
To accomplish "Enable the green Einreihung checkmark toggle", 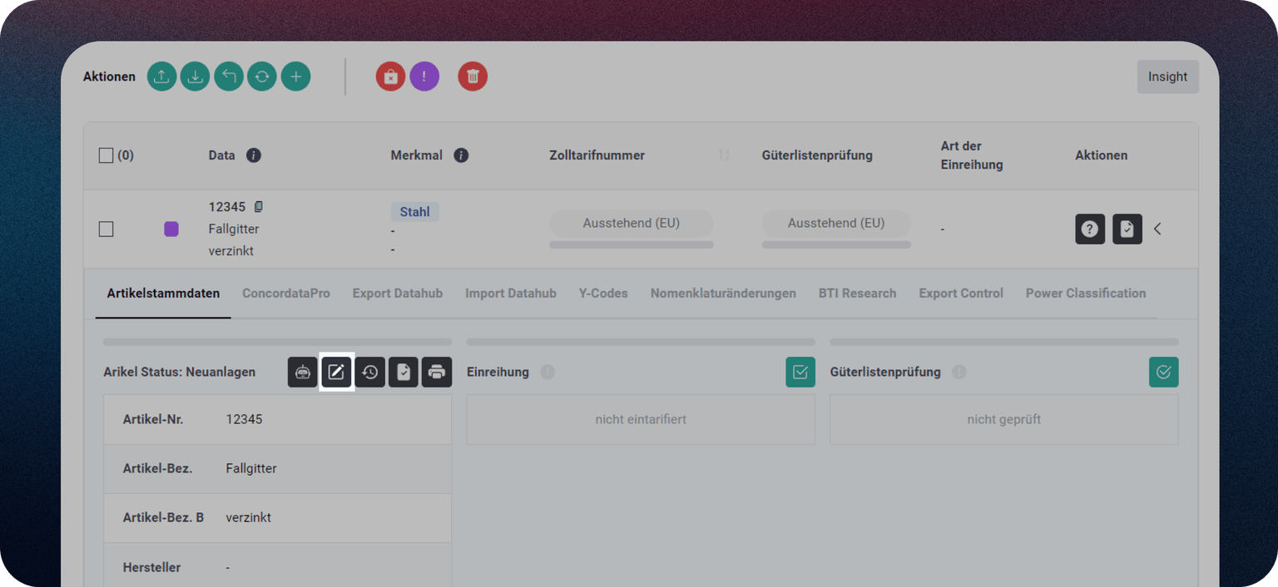I will point(800,372).
